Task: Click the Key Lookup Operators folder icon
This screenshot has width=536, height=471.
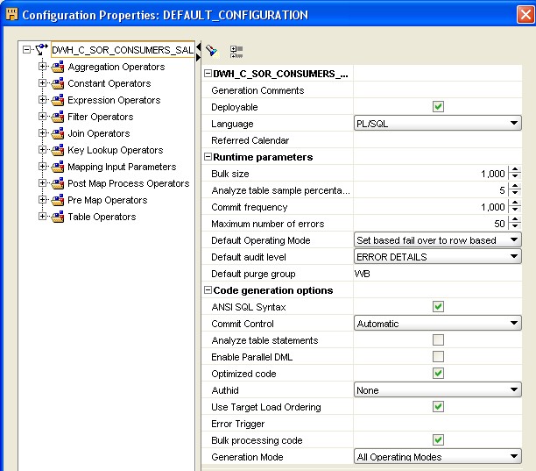Action: point(58,150)
